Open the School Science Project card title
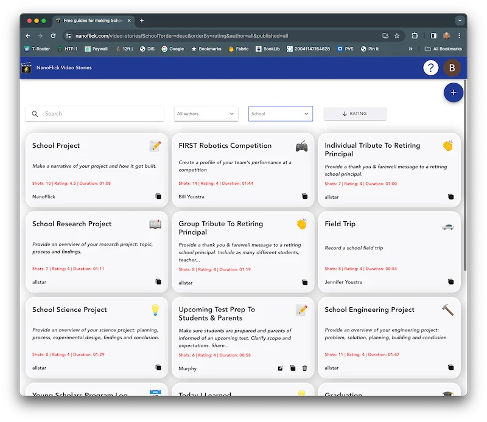 tap(69, 310)
